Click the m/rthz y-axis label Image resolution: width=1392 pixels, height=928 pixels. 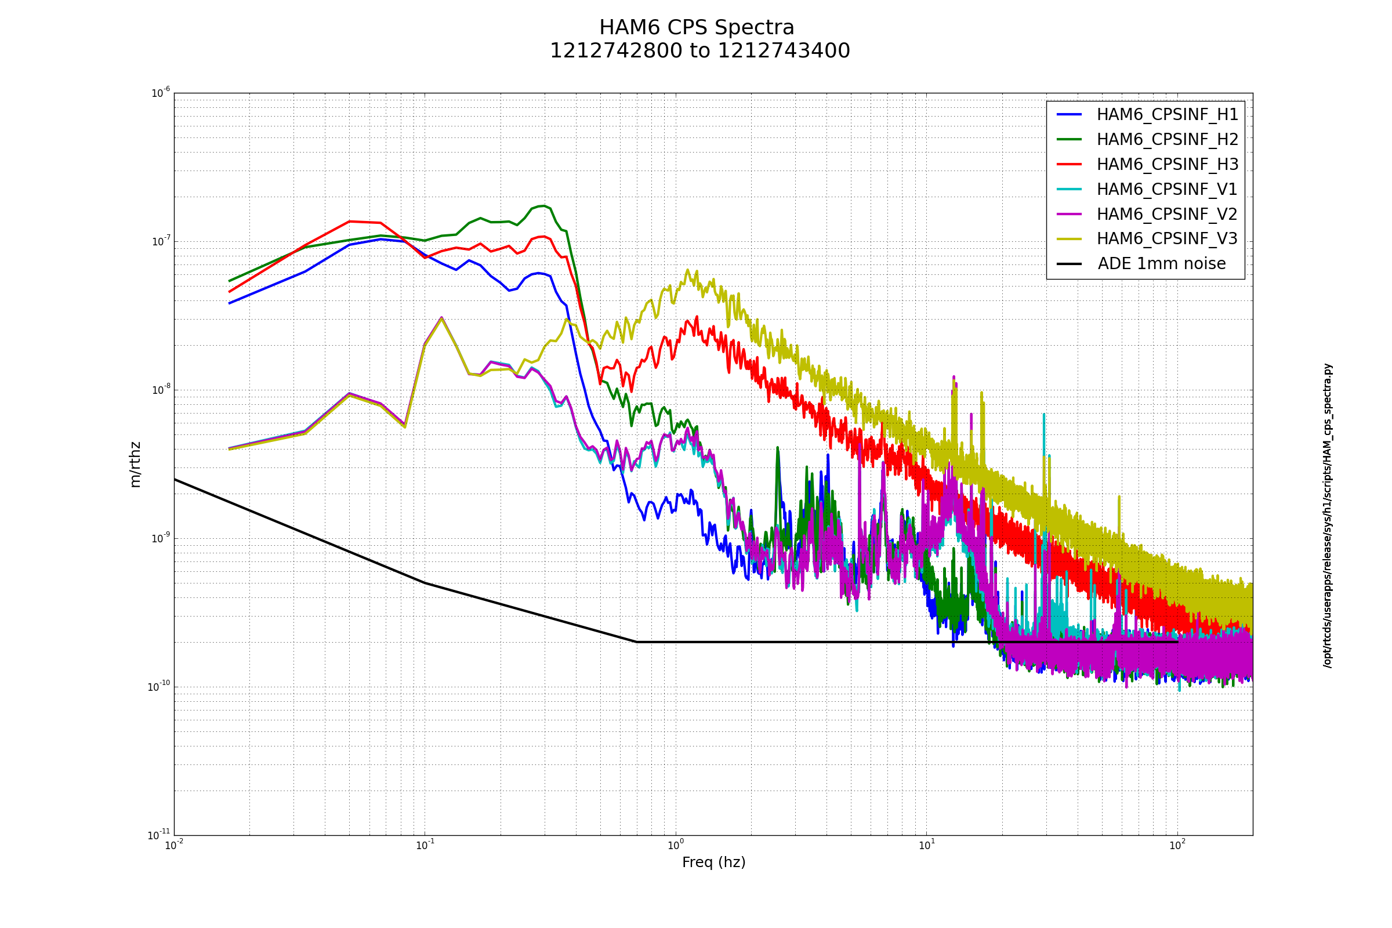click(136, 465)
